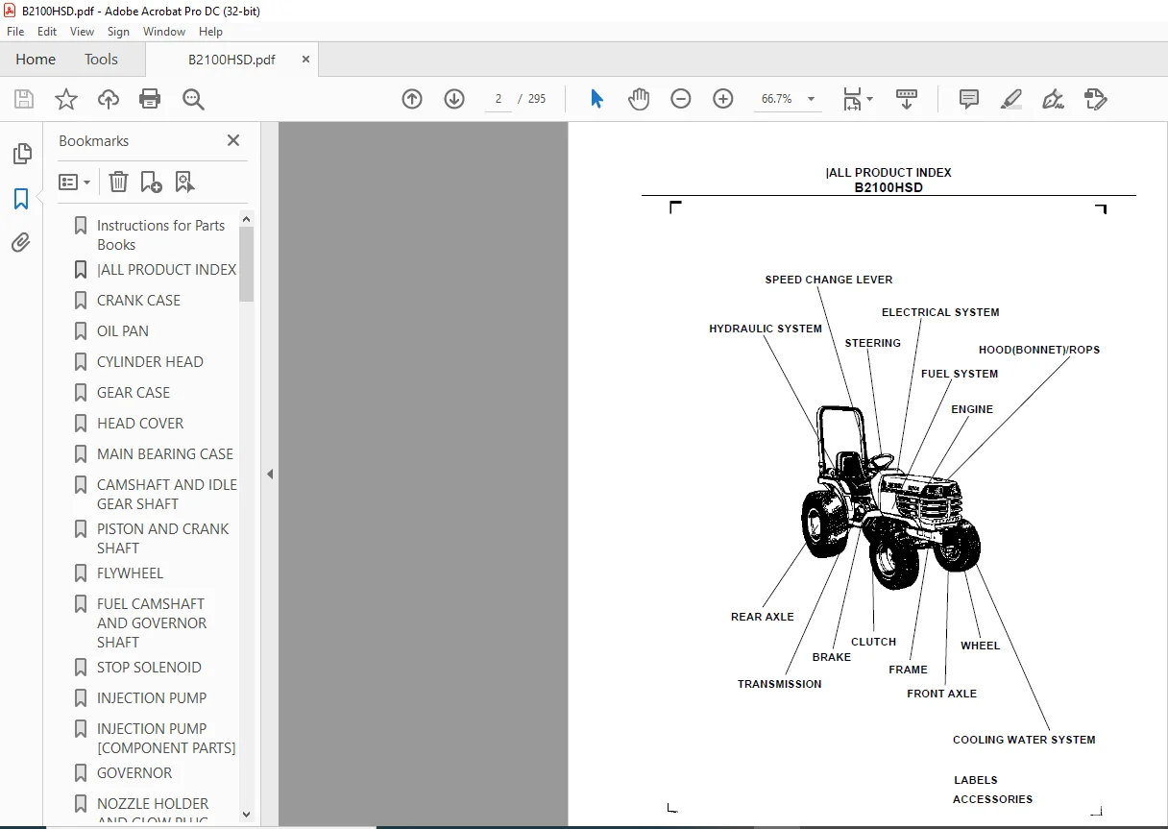Click the HYDRAULIC SYSTEM label on diagram
This screenshot has height=829, width=1168.
tap(766, 329)
